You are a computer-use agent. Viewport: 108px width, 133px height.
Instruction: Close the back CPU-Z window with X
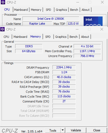coord(102,2)
